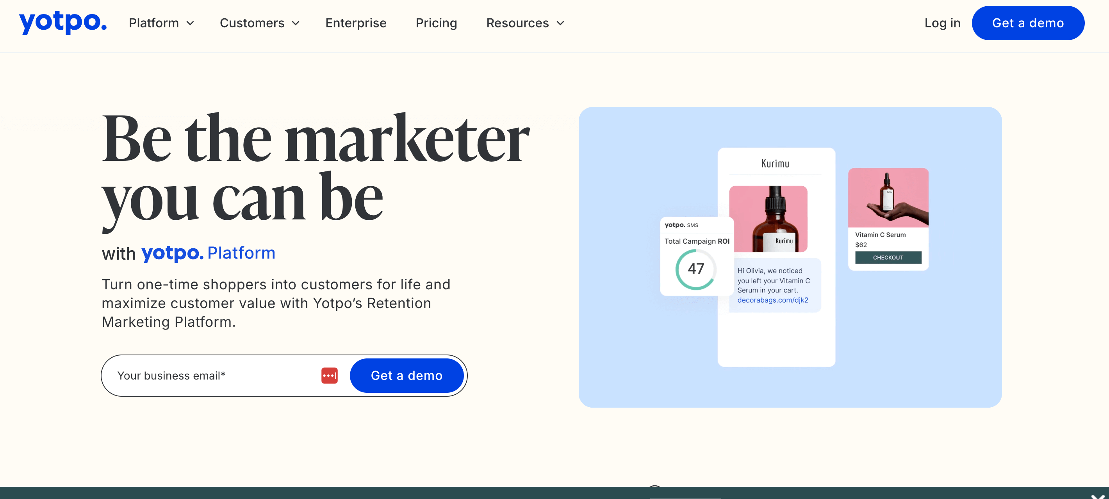The height and width of the screenshot is (499, 1109).
Task: Click the red password manager icon
Action: click(329, 376)
